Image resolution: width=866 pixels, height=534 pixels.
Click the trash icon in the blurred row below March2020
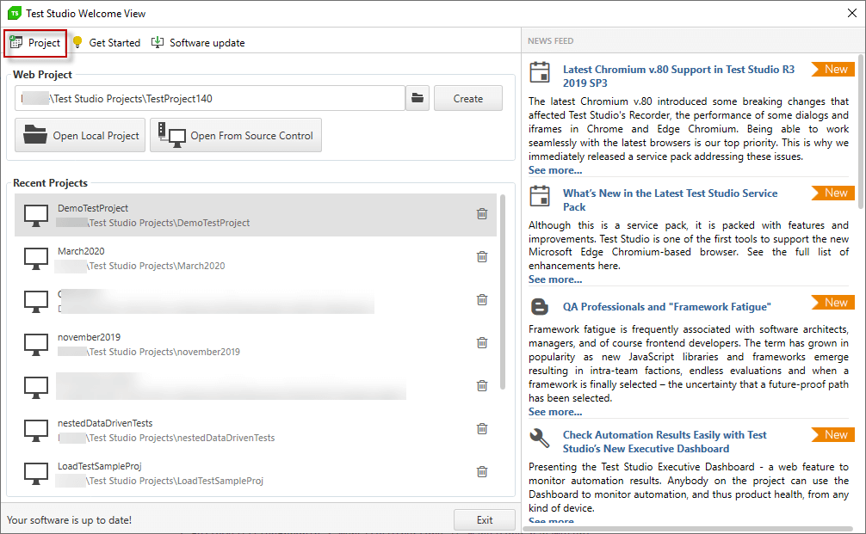pyautogui.click(x=482, y=299)
